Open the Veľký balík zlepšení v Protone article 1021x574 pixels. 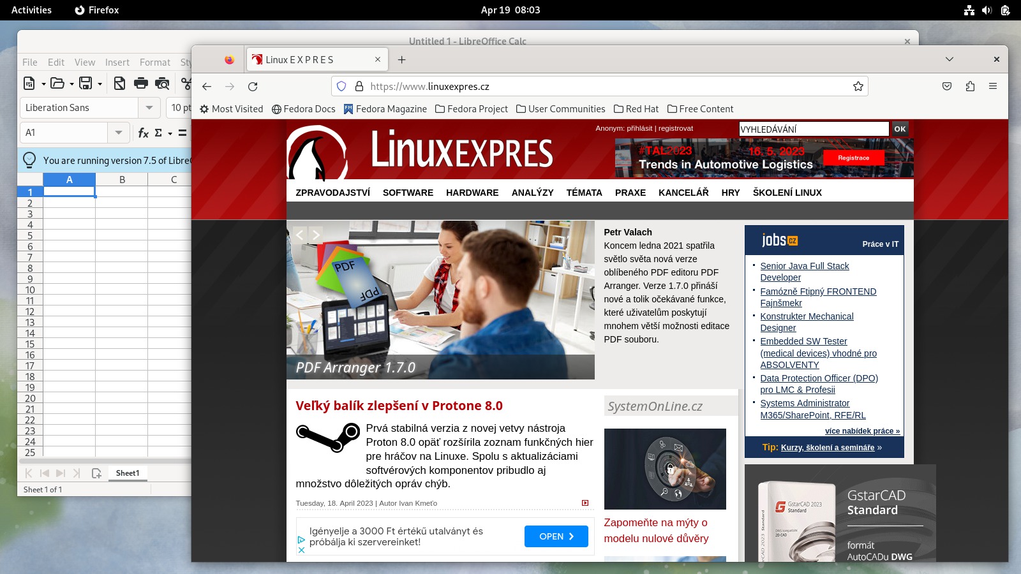tap(399, 406)
